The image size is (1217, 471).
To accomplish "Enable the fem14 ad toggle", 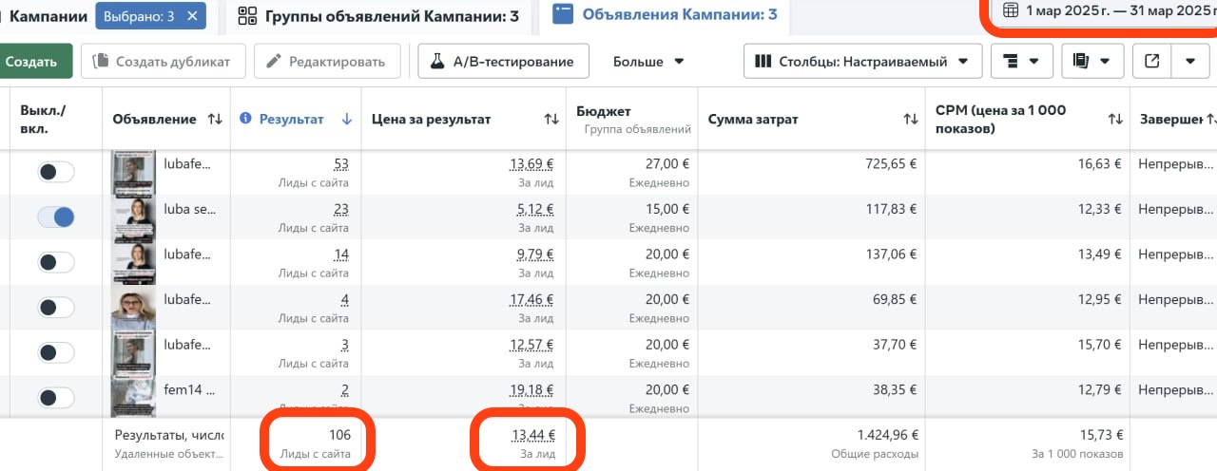I will coord(55,397).
